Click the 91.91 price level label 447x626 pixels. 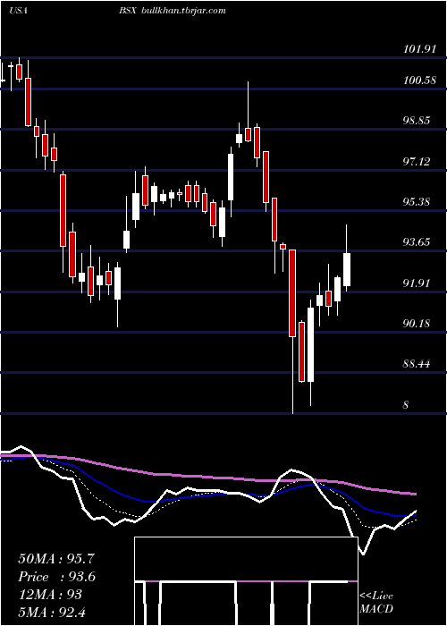(x=417, y=283)
